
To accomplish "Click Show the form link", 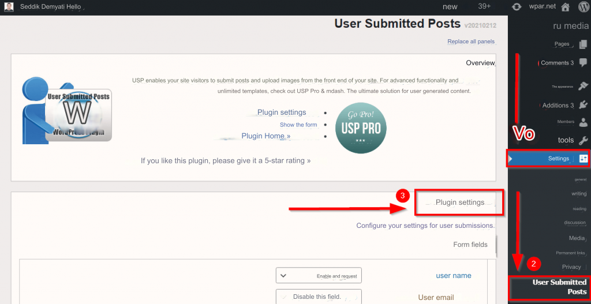I will coord(298,125).
